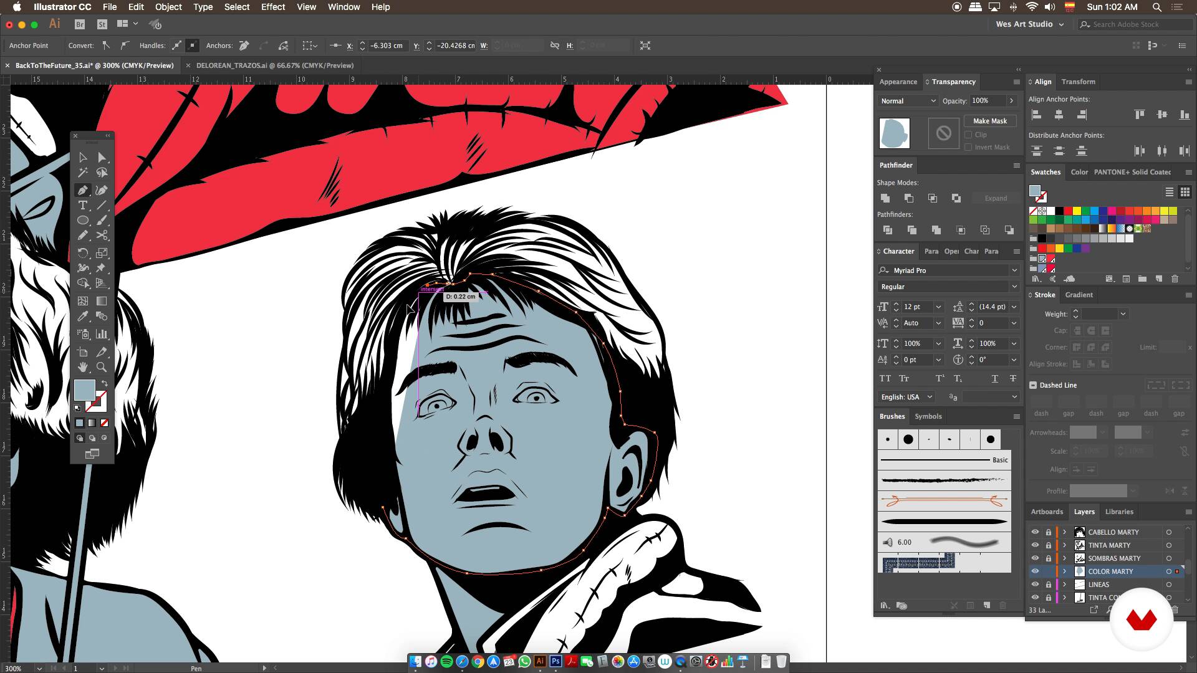This screenshot has width=1197, height=673.
Task: Select the Pen tool
Action: 83,190
